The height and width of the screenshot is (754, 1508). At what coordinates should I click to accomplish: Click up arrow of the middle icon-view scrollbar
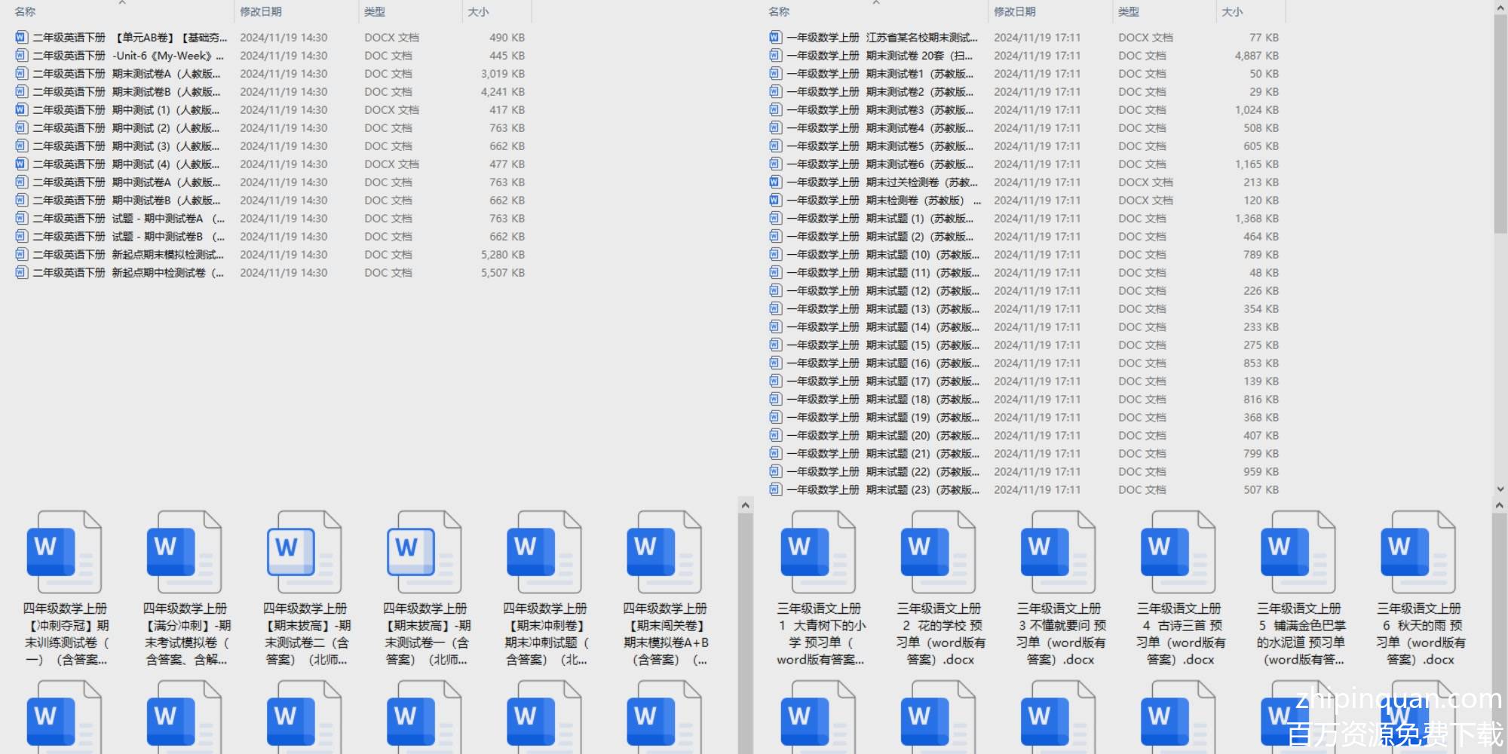pyautogui.click(x=746, y=505)
